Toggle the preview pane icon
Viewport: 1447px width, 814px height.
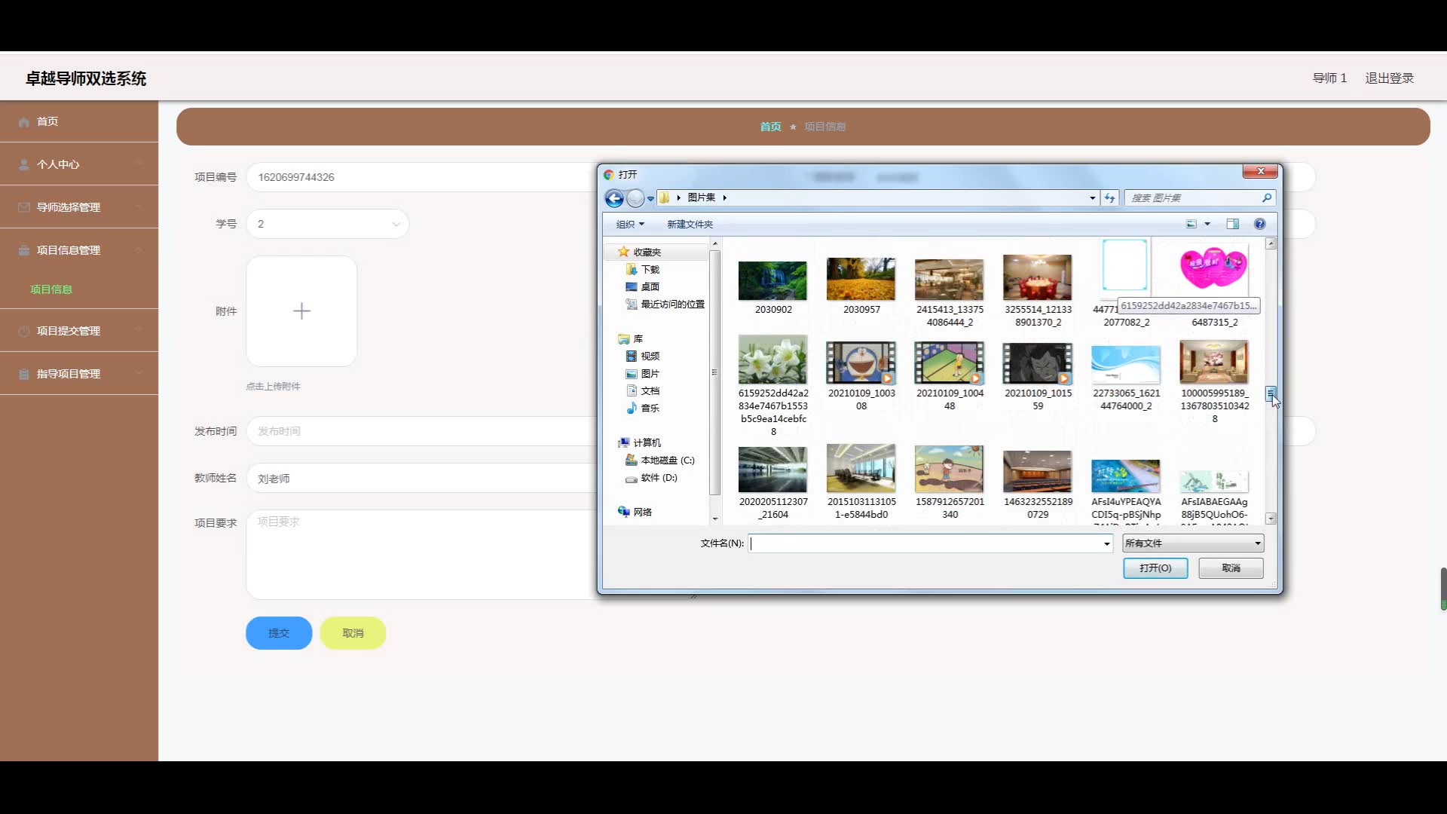click(x=1232, y=224)
